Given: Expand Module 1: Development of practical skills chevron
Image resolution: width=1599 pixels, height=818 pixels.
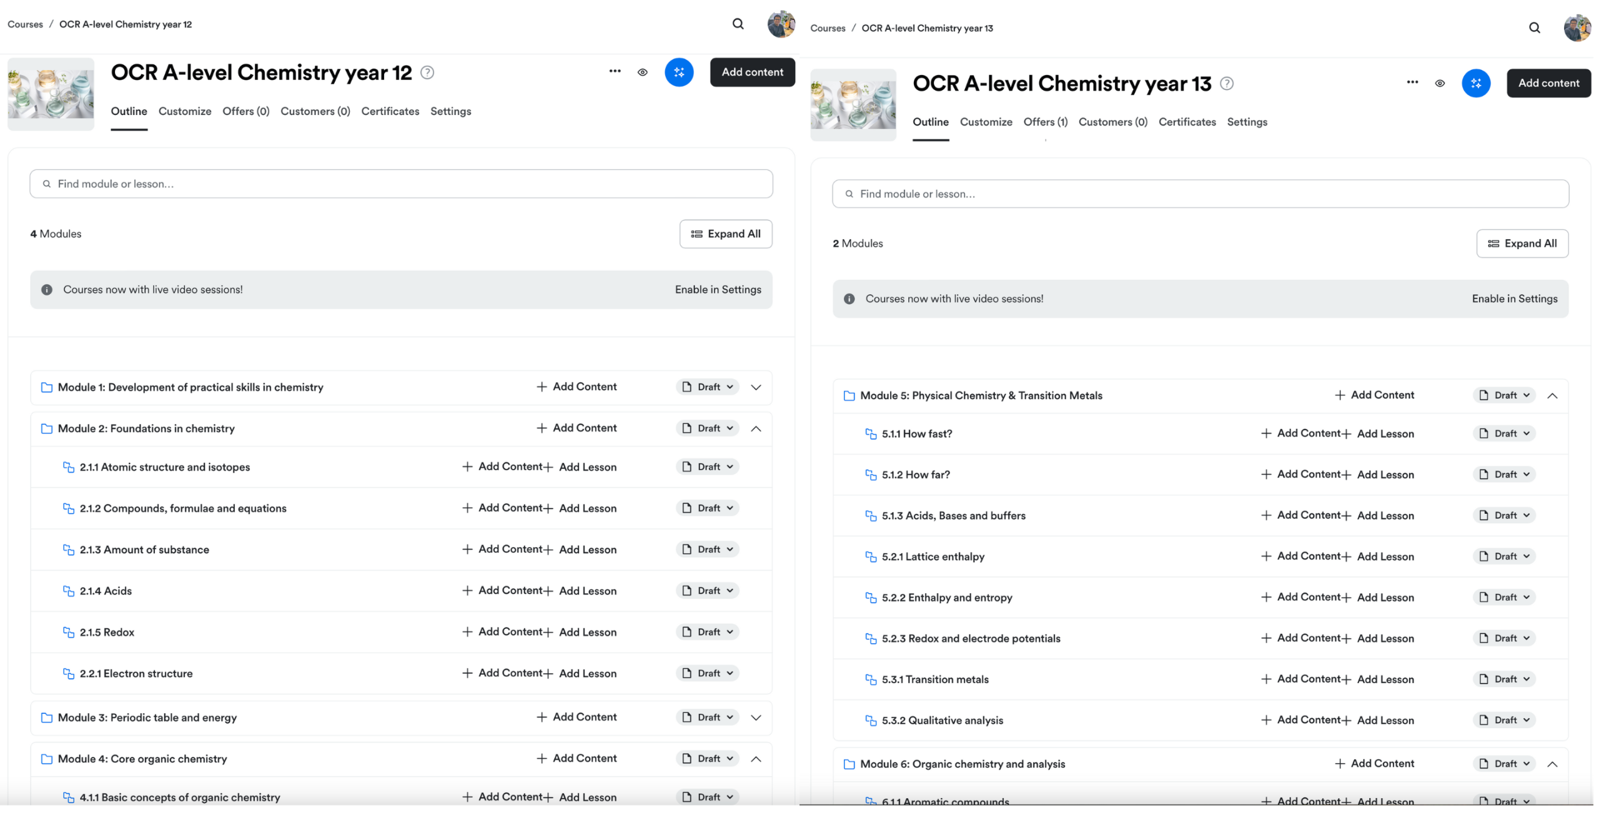Looking at the screenshot, I should pyautogui.click(x=756, y=387).
